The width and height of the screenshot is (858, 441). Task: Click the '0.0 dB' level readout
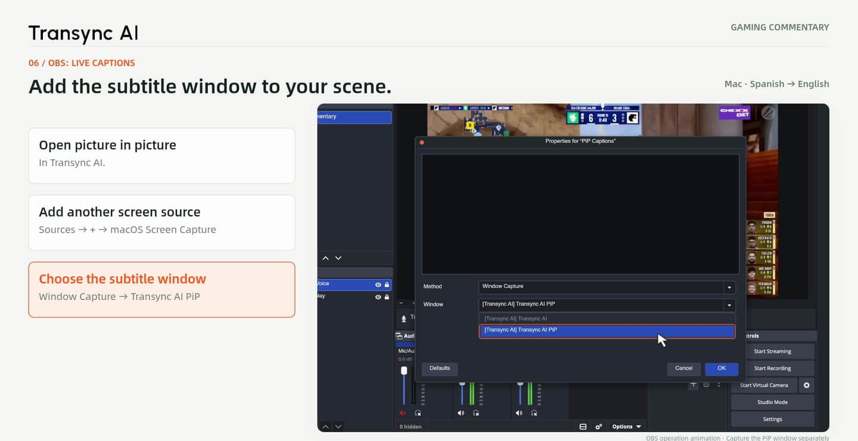click(x=405, y=359)
